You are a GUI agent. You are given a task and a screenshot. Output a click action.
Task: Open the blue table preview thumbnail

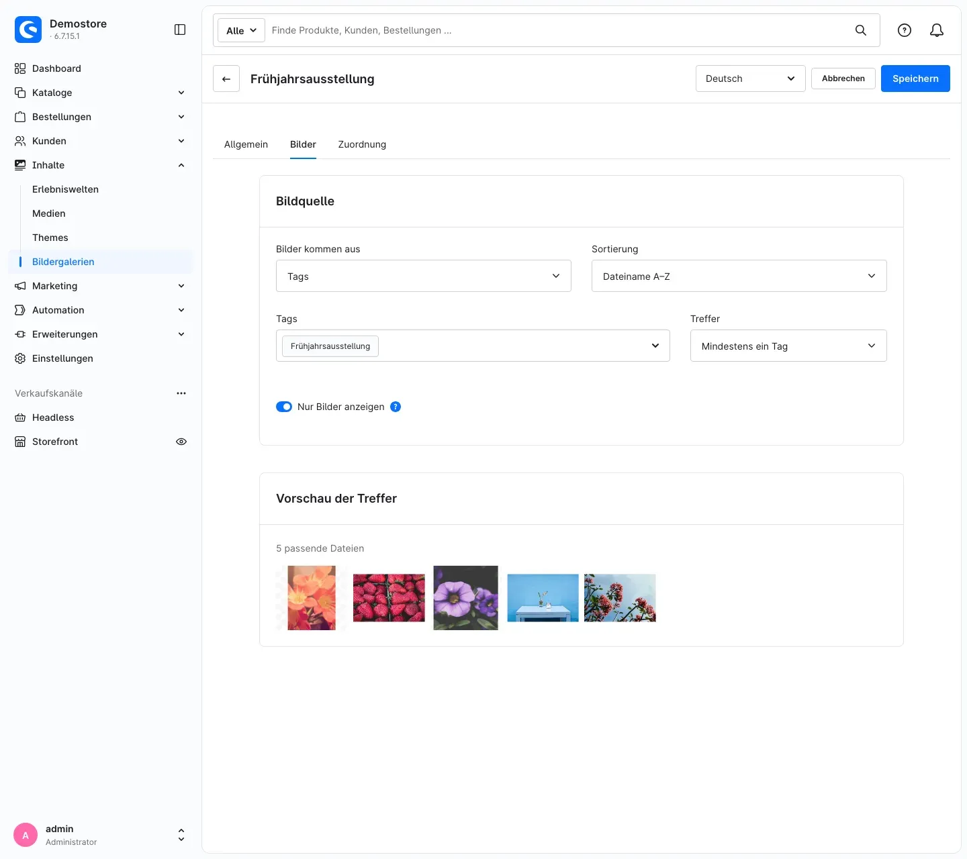click(543, 598)
